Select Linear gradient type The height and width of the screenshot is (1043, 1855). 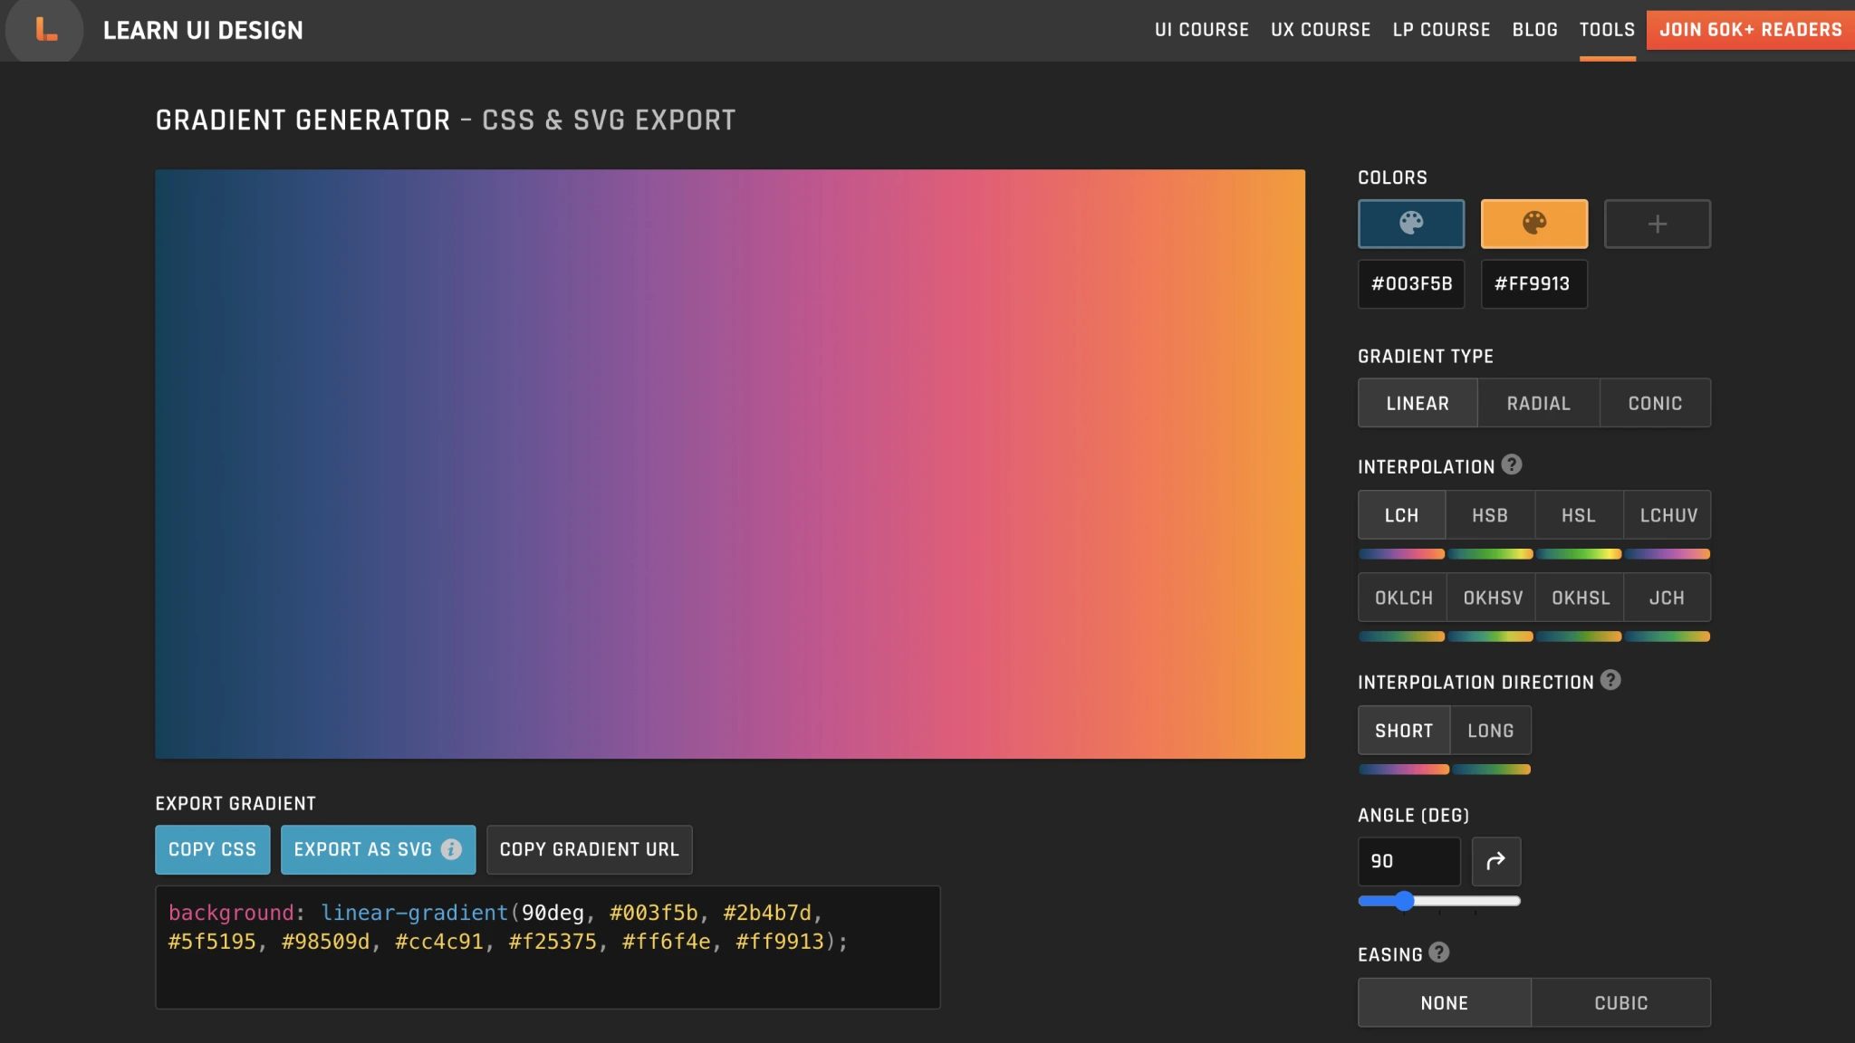coord(1418,403)
